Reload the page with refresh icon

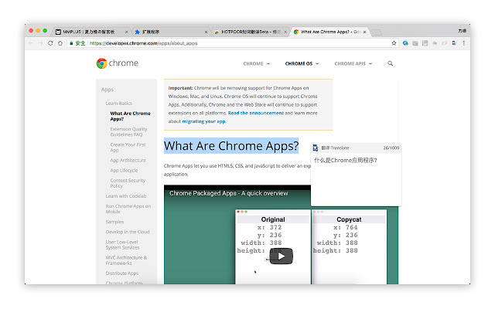pos(50,43)
